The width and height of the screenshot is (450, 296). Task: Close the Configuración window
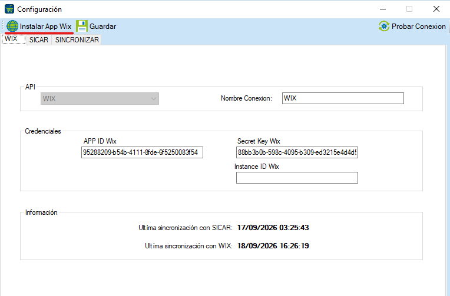(x=436, y=9)
